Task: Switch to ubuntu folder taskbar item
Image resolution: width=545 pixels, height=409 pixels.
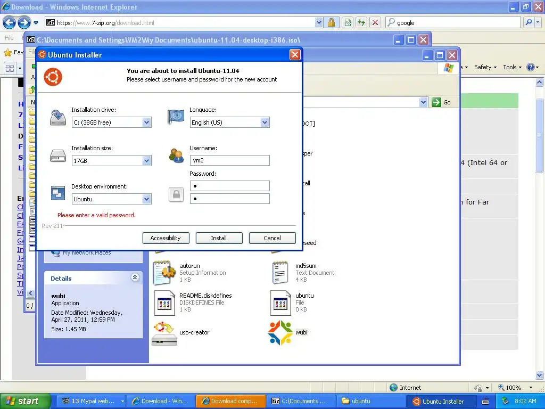Action: 370,401
